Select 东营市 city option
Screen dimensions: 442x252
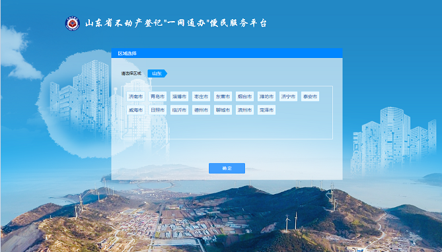pos(223,96)
